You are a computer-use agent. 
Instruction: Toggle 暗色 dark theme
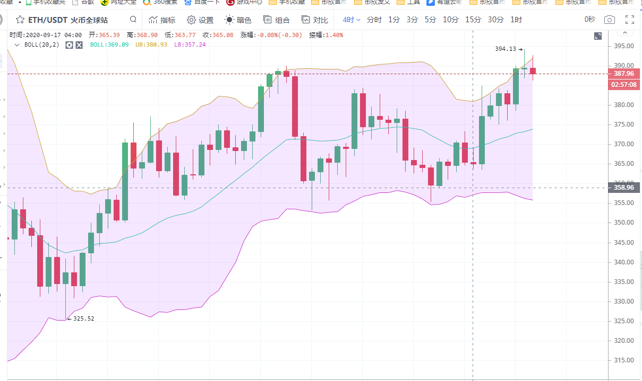click(238, 20)
